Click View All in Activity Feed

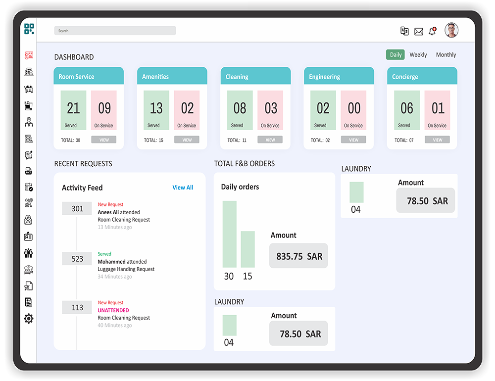183,188
